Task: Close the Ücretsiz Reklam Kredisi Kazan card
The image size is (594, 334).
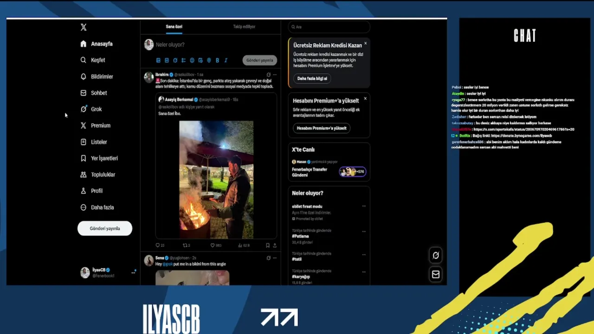Action: [365, 43]
